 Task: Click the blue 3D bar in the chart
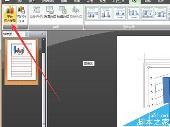(166, 90)
